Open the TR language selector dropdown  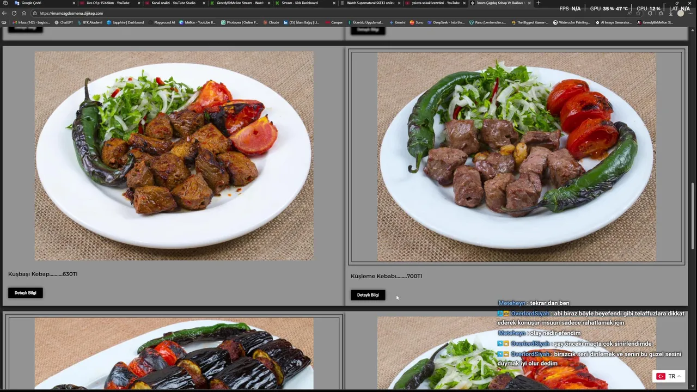tap(668, 377)
